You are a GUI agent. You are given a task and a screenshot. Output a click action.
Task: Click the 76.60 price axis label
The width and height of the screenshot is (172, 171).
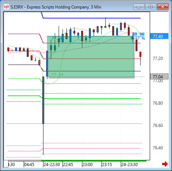click(x=158, y=126)
